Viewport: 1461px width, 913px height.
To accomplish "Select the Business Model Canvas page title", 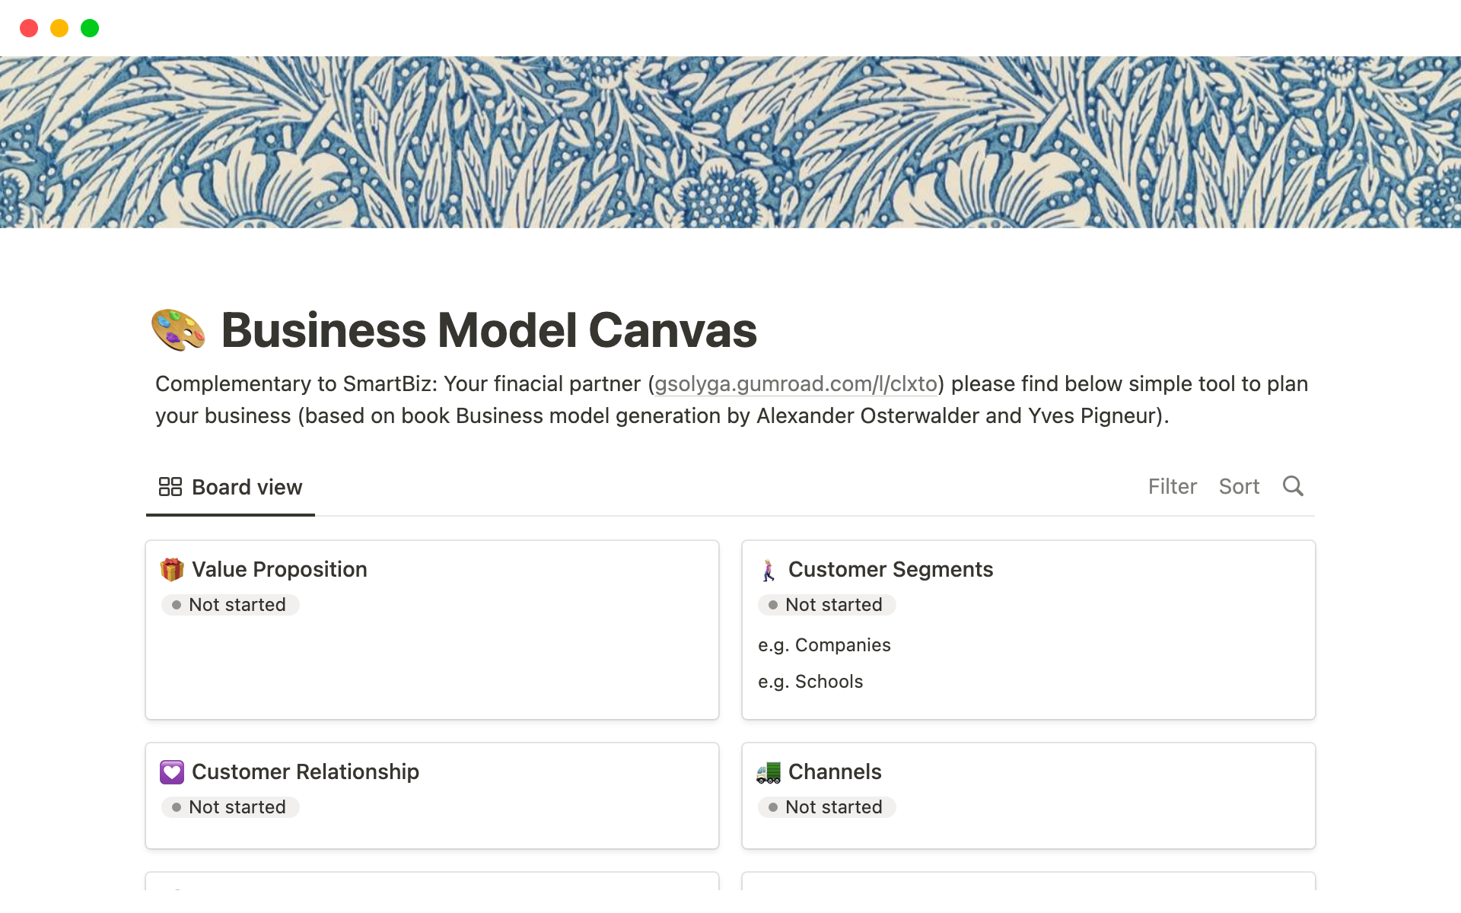I will click(489, 329).
